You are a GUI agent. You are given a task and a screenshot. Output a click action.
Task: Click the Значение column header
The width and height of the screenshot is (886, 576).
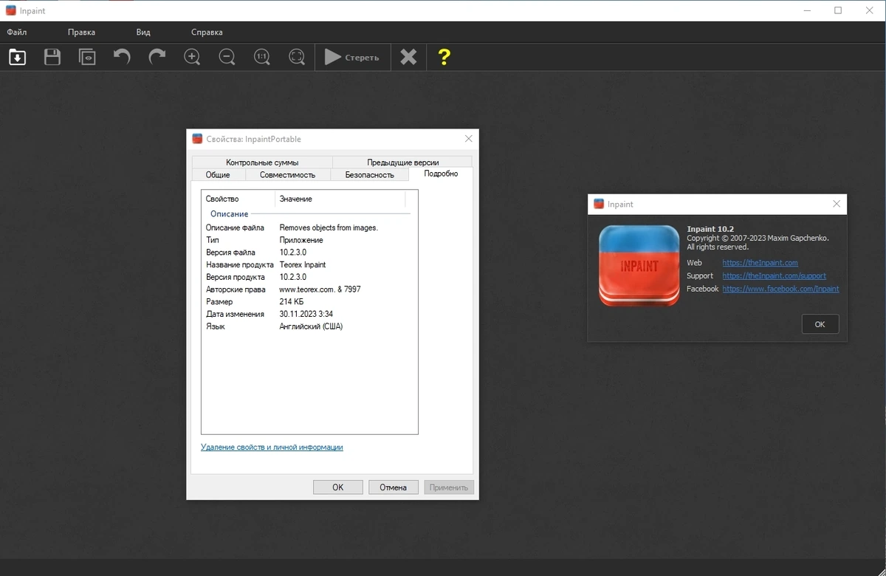tap(340, 199)
